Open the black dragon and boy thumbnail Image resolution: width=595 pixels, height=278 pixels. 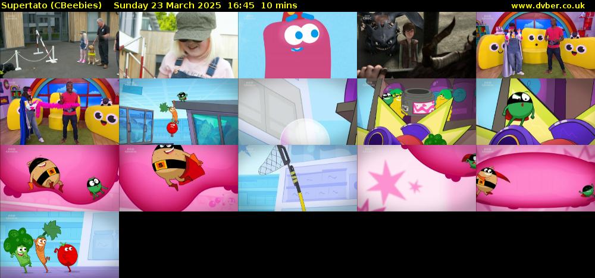416,45
